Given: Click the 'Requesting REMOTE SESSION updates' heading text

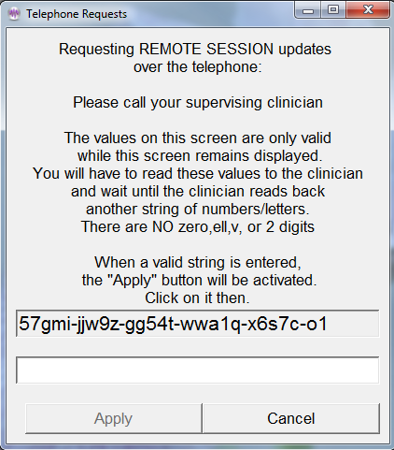Looking at the screenshot, I should coord(195,49).
